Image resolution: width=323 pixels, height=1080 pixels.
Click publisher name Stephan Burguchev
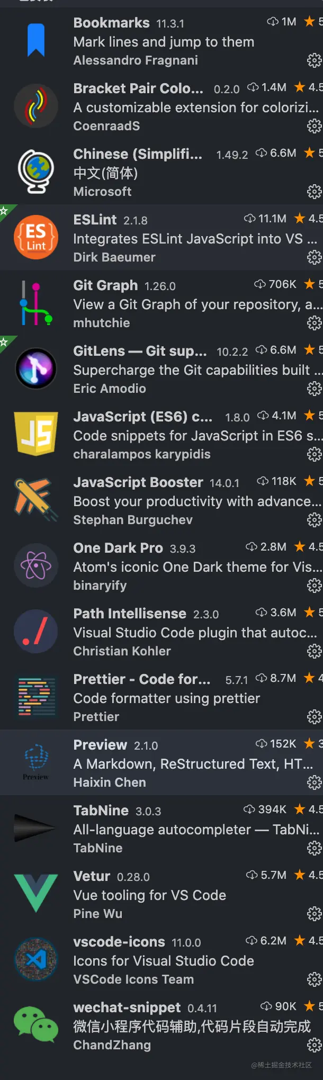point(133,520)
